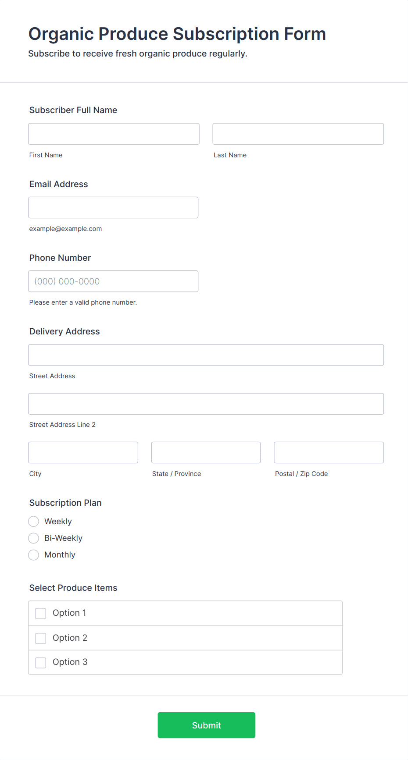
Task: Click the Postal / Zip Code field
Action: [x=329, y=452]
